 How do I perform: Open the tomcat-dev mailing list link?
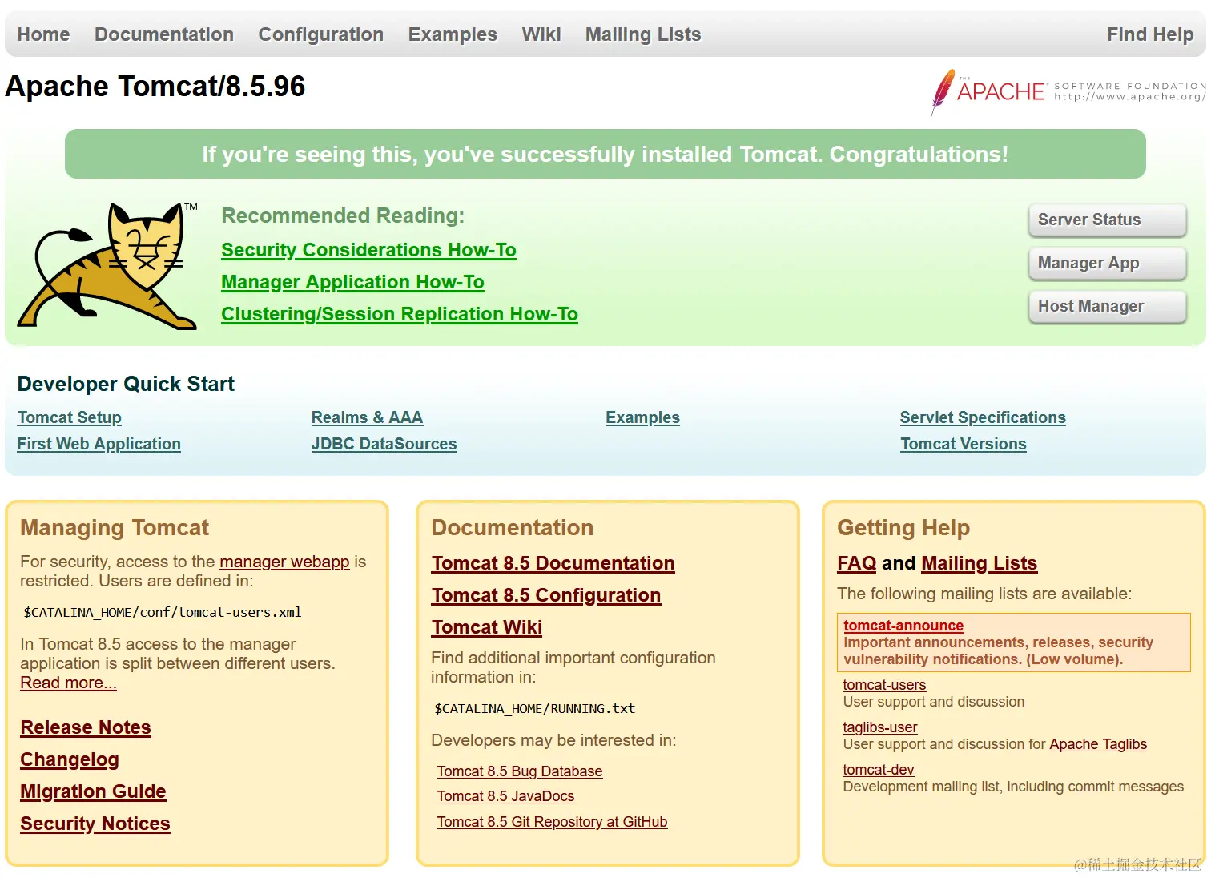(x=879, y=770)
